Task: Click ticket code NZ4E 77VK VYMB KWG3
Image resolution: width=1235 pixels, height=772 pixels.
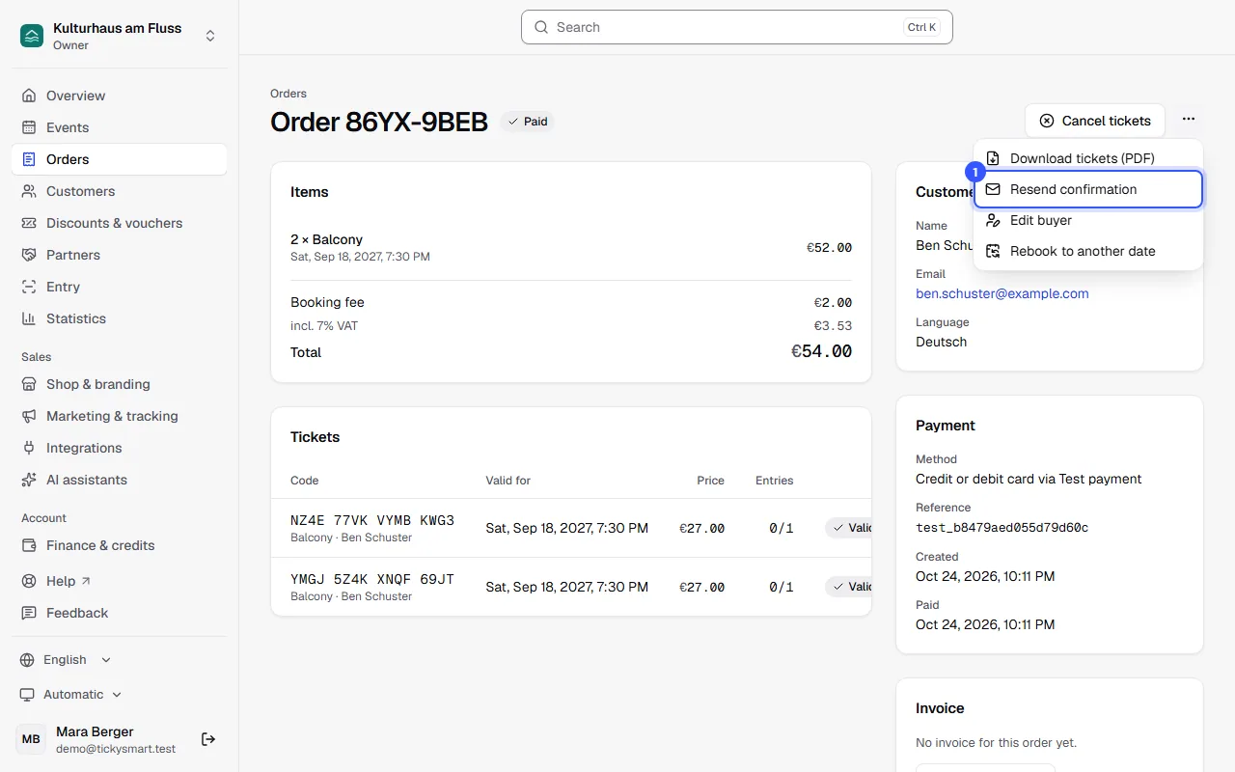Action: click(x=372, y=521)
